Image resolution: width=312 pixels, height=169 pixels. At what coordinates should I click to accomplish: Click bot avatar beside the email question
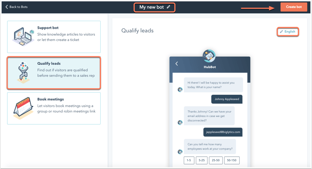click(180, 122)
